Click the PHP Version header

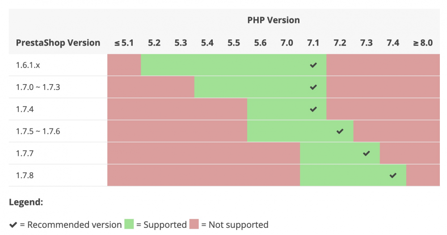click(273, 20)
